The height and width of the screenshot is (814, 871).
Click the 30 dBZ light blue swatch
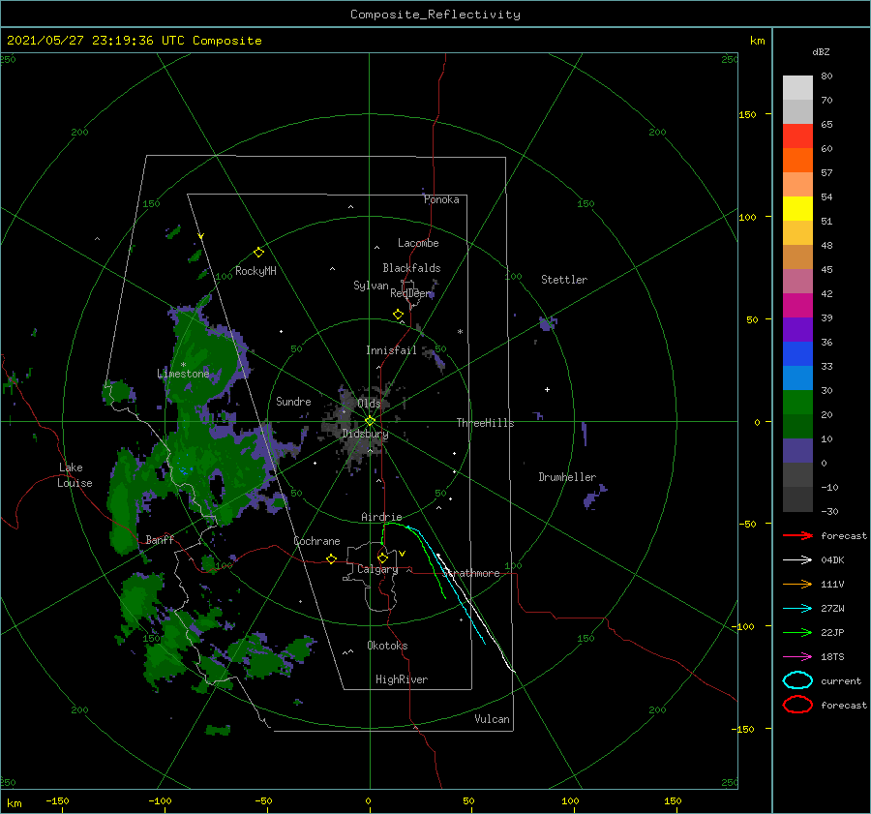[x=797, y=377]
